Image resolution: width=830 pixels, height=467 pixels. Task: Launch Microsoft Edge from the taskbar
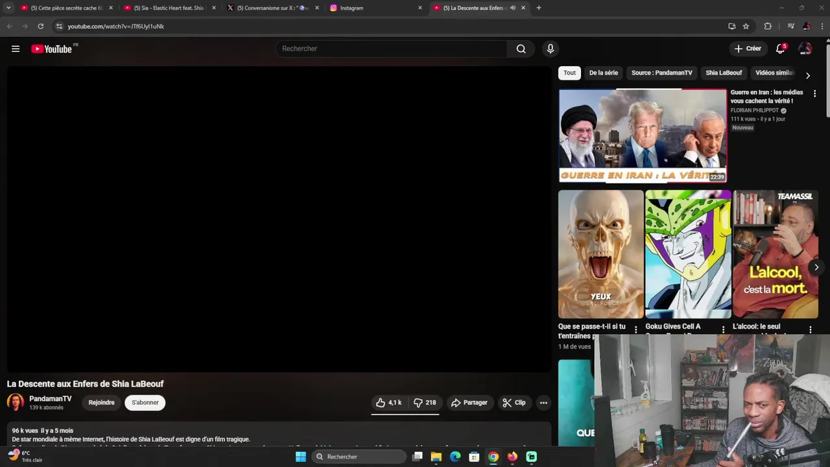pyautogui.click(x=455, y=457)
